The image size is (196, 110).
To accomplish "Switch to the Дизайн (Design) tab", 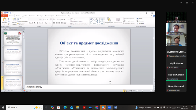I will (x=24, y=16).
